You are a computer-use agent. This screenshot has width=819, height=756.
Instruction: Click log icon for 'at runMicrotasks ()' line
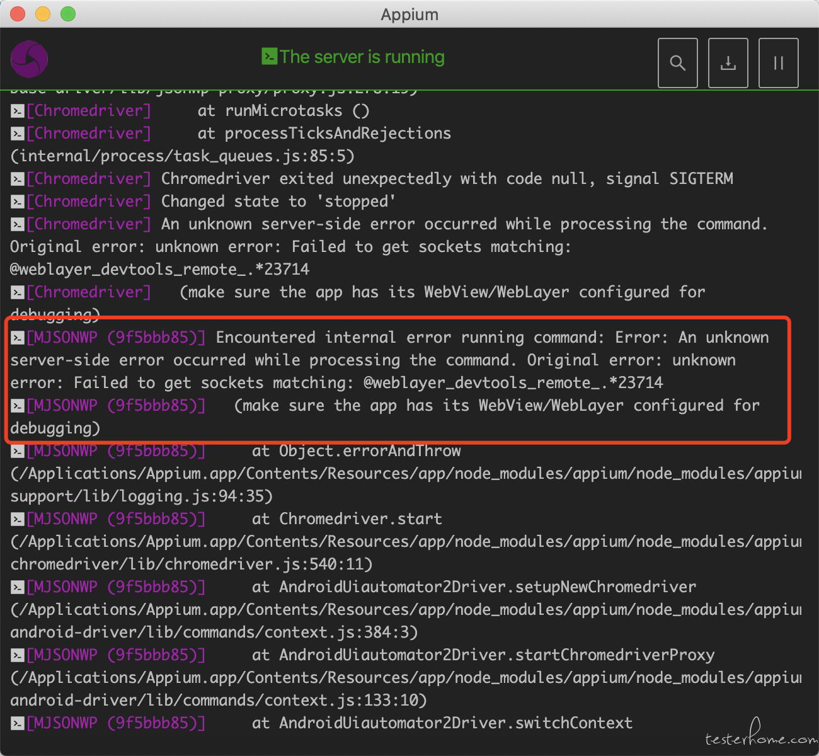[18, 112]
